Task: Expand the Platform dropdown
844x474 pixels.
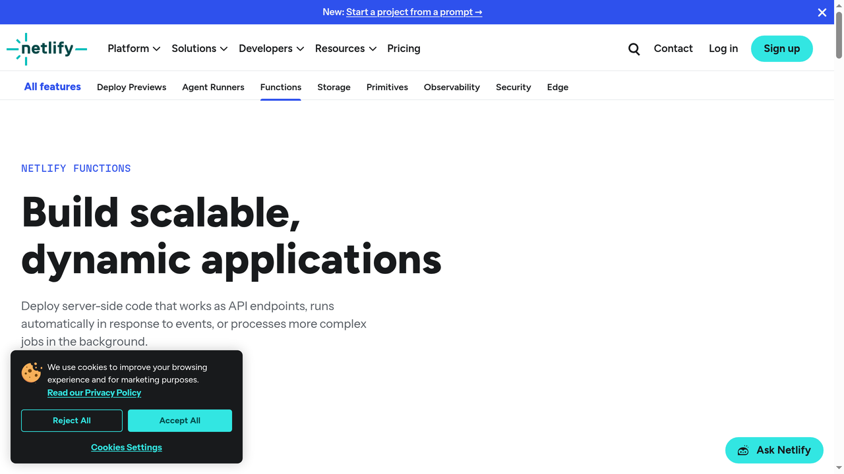Action: pos(133,48)
